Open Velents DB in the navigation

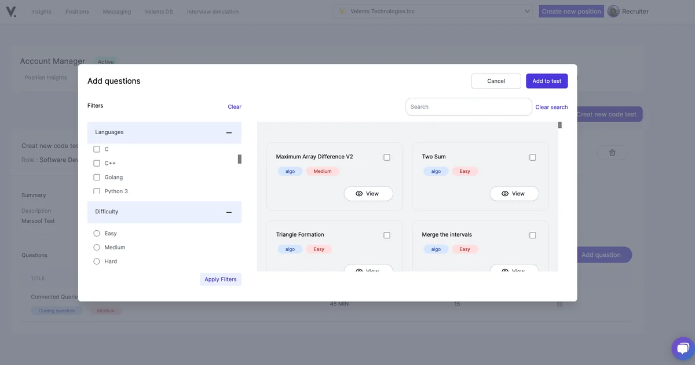(x=159, y=12)
